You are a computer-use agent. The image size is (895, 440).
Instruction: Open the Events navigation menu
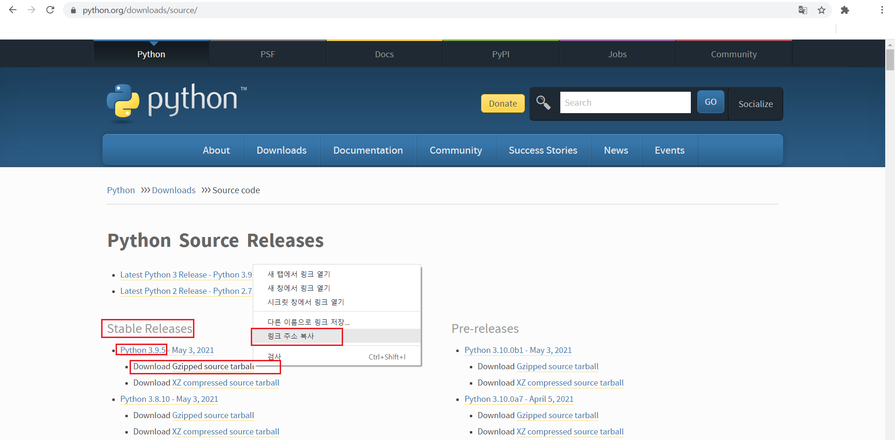tap(669, 150)
